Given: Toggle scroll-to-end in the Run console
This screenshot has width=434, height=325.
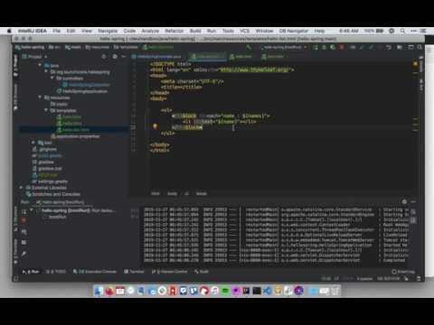Looking at the screenshot, I should [413, 220].
